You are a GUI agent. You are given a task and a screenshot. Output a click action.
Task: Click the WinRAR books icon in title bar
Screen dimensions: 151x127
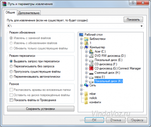click(x=4, y=4)
